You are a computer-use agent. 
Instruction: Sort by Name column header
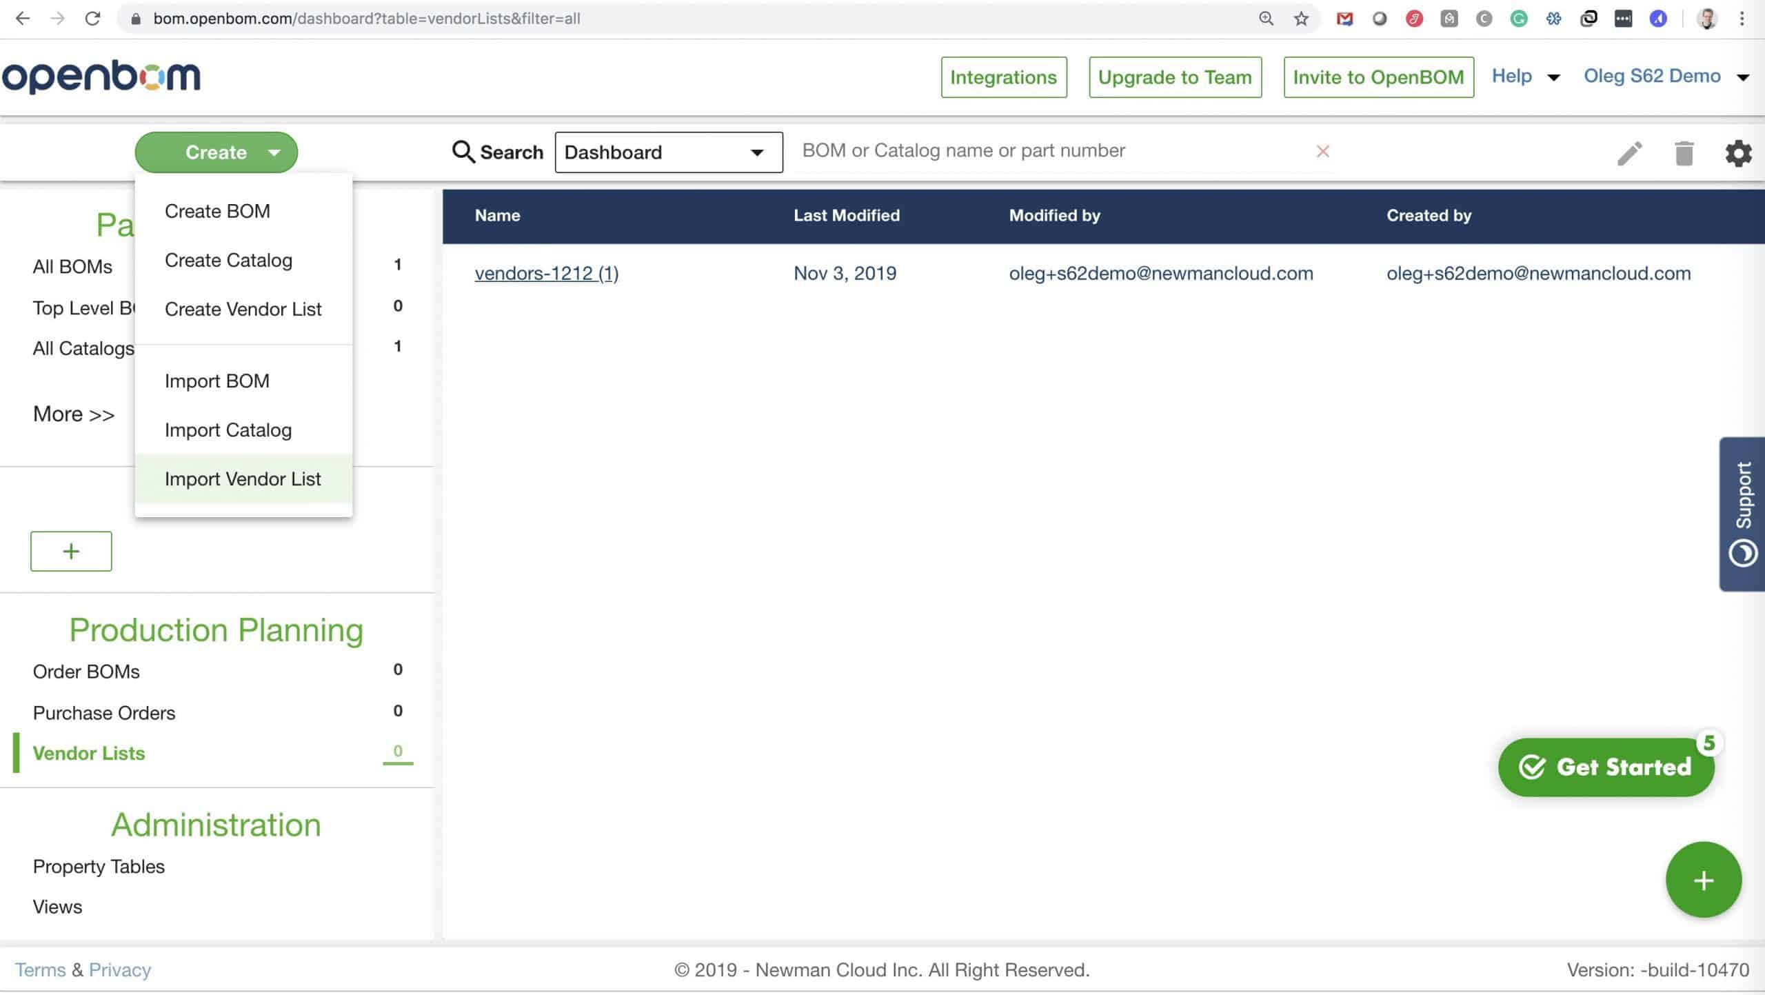[x=497, y=216]
